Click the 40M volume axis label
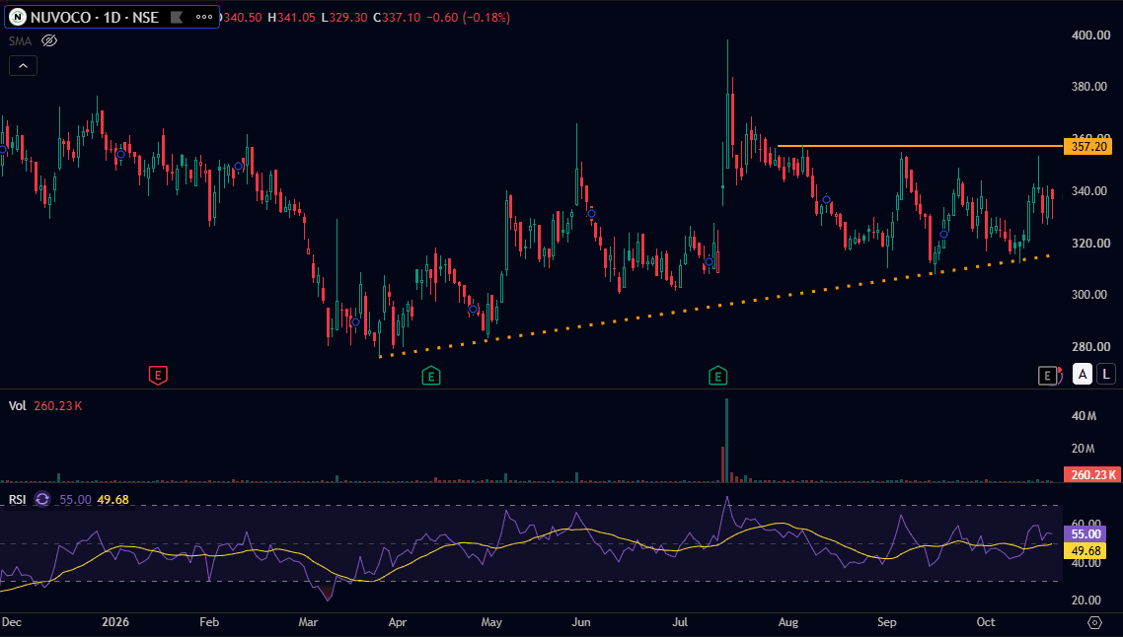The width and height of the screenshot is (1123, 637). pyautogui.click(x=1084, y=416)
